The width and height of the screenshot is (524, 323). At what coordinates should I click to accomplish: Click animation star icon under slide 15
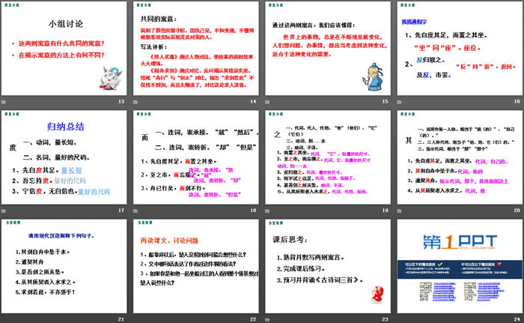pos(267,102)
